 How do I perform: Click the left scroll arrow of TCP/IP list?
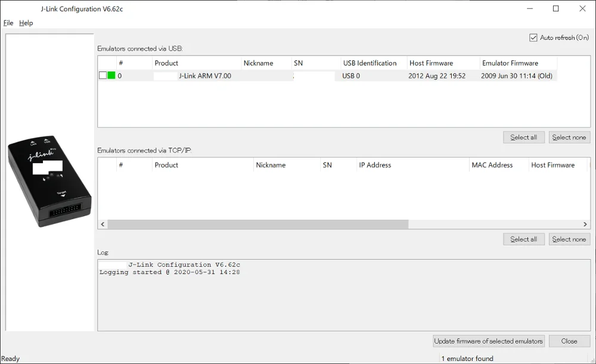[103, 224]
